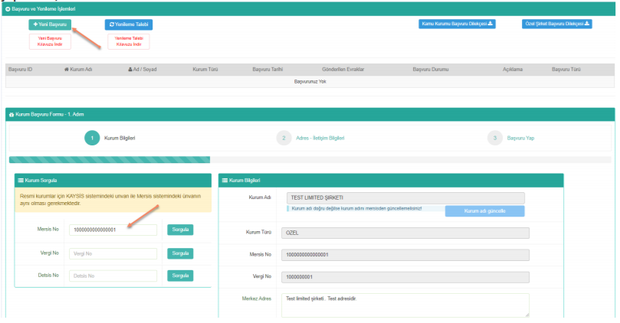Click the Detsis No input field
The width and height of the screenshot is (620, 323).
(x=112, y=276)
